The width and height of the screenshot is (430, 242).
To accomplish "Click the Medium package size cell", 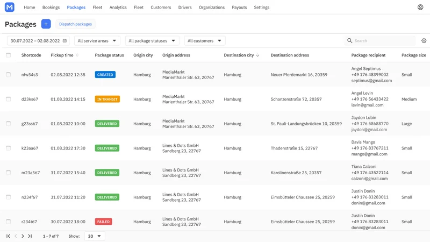I will click(409, 99).
